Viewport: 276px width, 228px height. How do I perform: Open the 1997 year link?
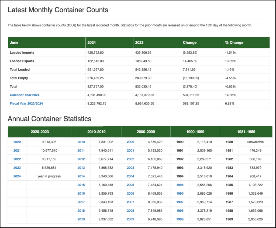point(180,202)
